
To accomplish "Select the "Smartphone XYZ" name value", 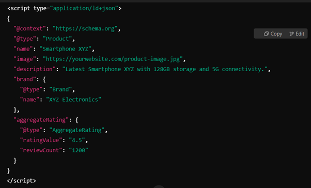I will [66, 49].
